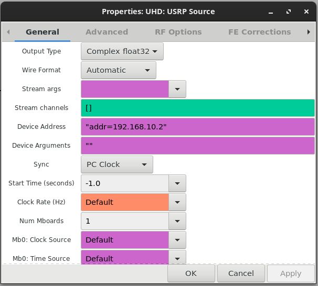Screen dimensions: 318x286
Task: Click the Device Address input field
Action: 198,127
